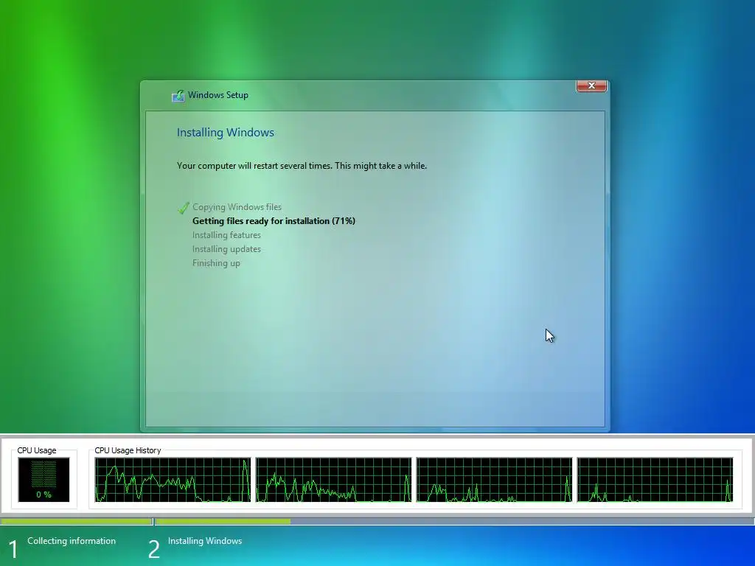Click the third CPU usage history graph
The image size is (755, 566).
click(x=495, y=480)
